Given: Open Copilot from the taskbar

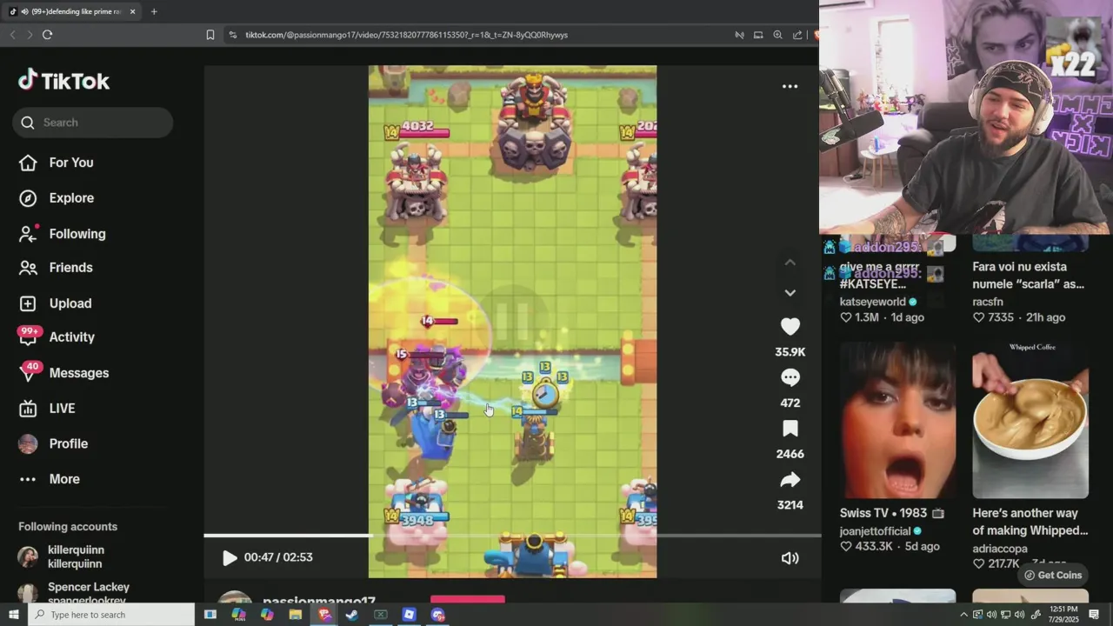Looking at the screenshot, I should pyautogui.click(x=267, y=615).
